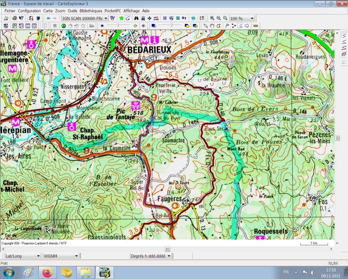Click the four-point compass star icon
Screen dimensions: 348x279
pos(149,18)
